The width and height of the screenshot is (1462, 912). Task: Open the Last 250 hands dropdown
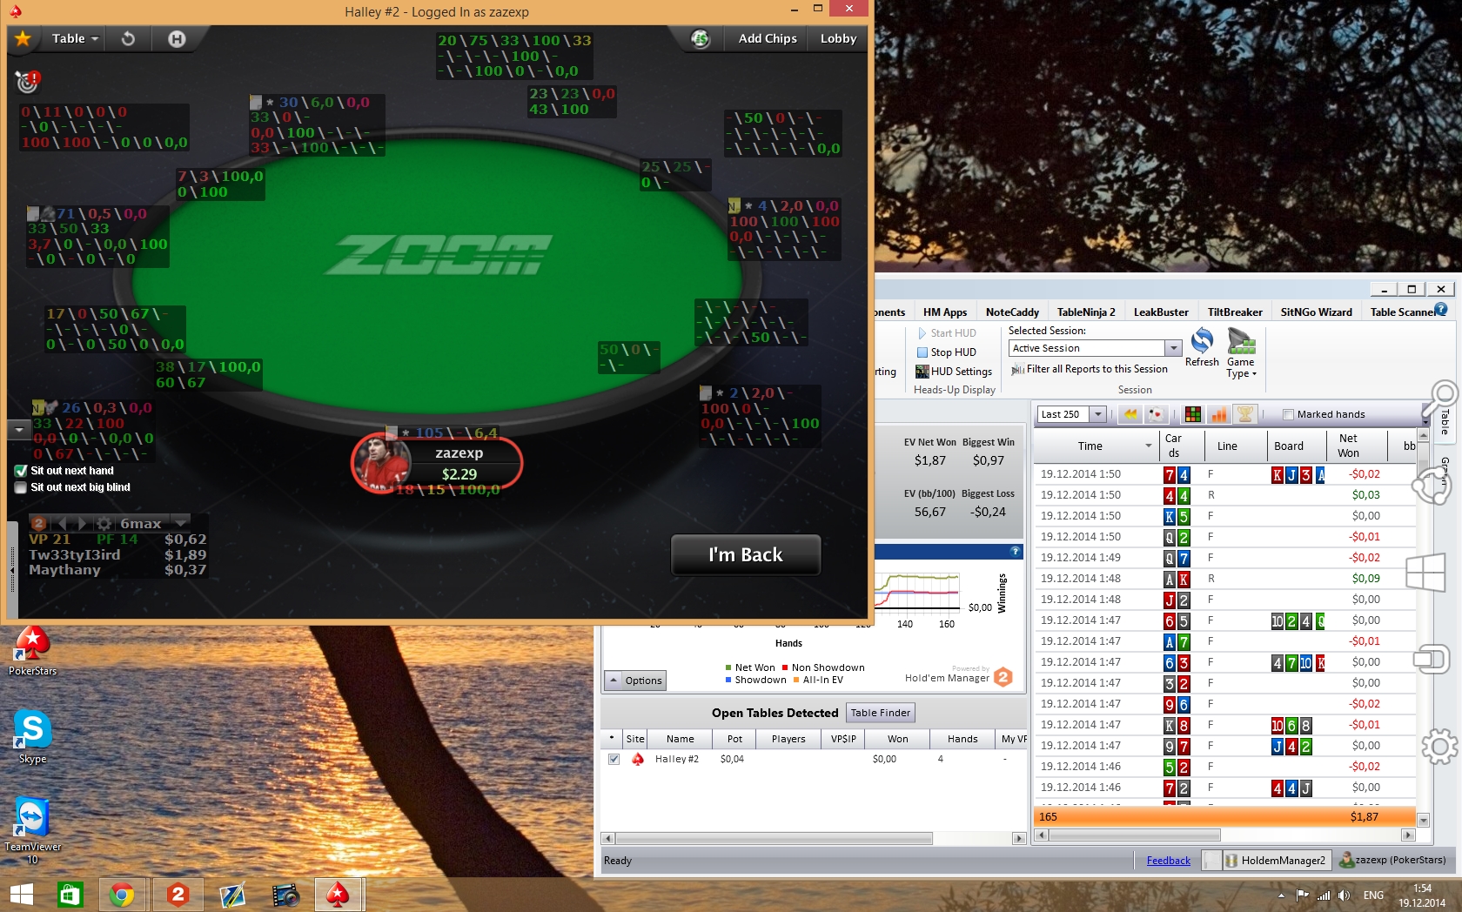coord(1098,414)
